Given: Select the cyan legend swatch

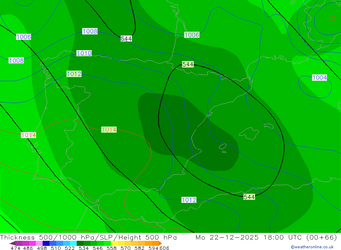Looking at the screenshot, I should coord(73,243).
